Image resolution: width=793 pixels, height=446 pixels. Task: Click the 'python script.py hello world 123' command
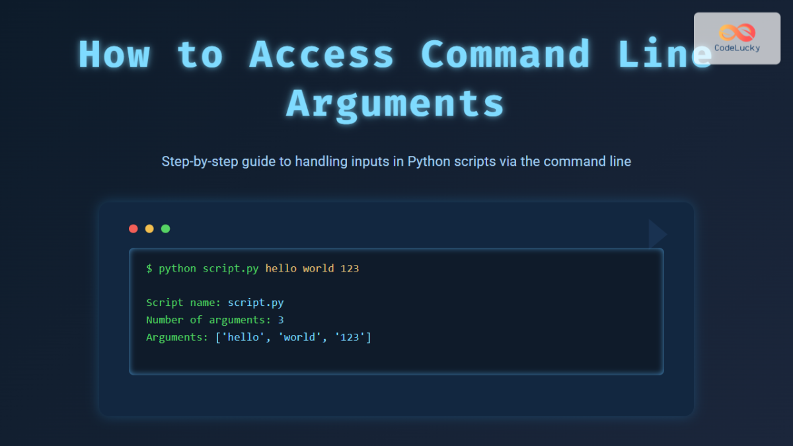pos(252,268)
